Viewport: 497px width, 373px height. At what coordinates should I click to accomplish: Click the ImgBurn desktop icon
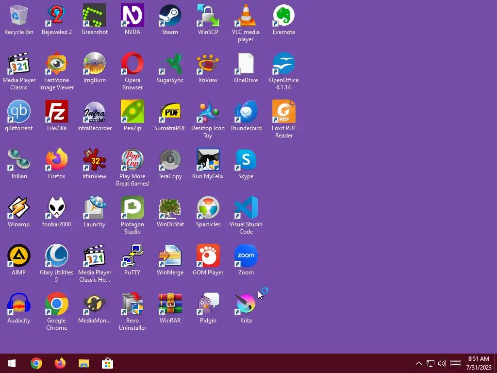point(95,64)
